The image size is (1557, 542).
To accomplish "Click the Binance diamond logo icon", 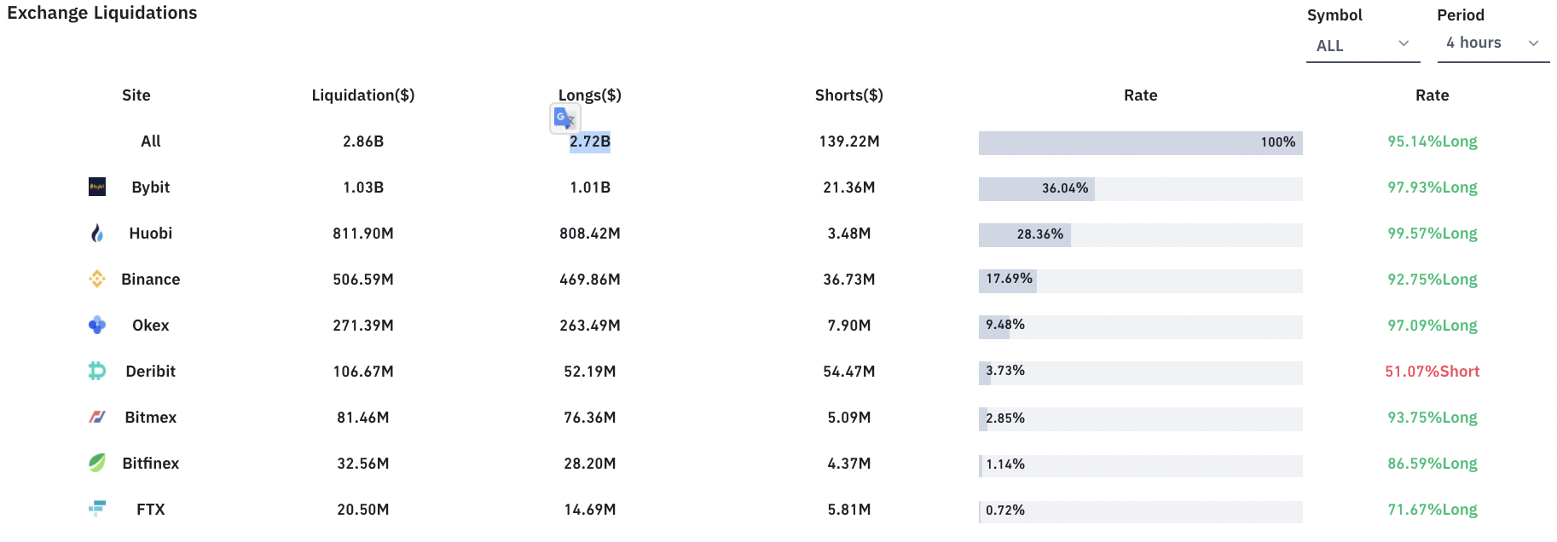I will click(x=97, y=279).
